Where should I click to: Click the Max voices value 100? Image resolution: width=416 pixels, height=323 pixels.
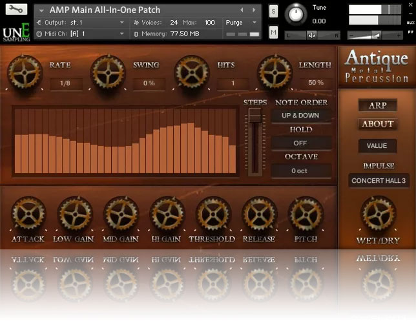(209, 23)
